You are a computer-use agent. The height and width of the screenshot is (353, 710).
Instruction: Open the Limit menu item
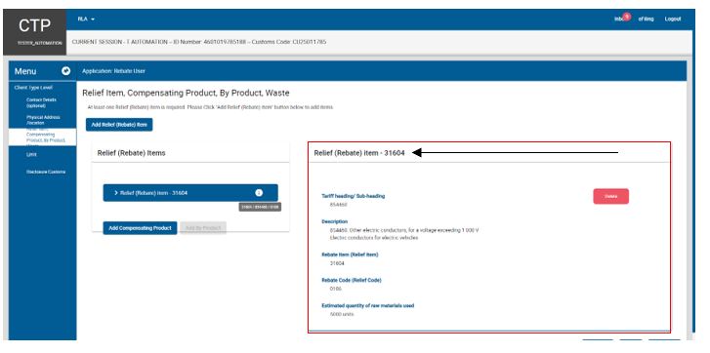(x=31, y=155)
